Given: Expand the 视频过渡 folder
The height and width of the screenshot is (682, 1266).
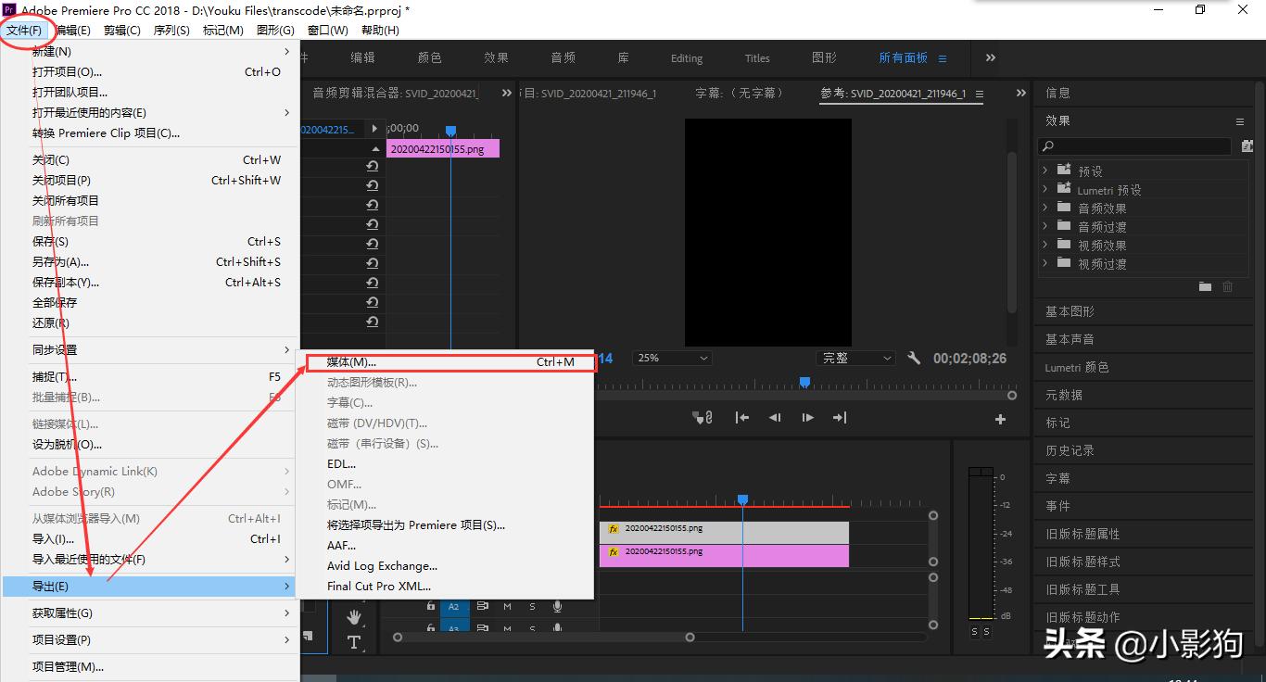Looking at the screenshot, I should pos(1045,263).
